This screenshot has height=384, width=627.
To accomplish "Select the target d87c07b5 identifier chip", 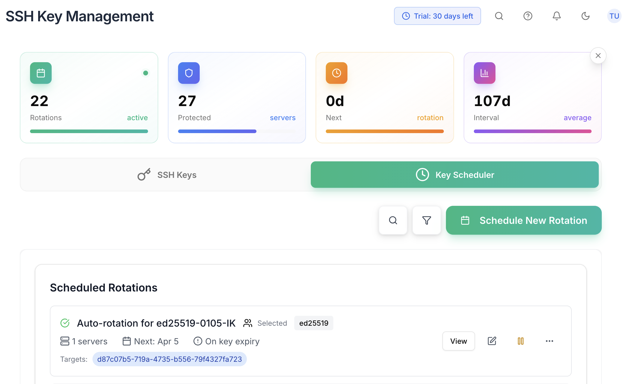I will (170, 359).
